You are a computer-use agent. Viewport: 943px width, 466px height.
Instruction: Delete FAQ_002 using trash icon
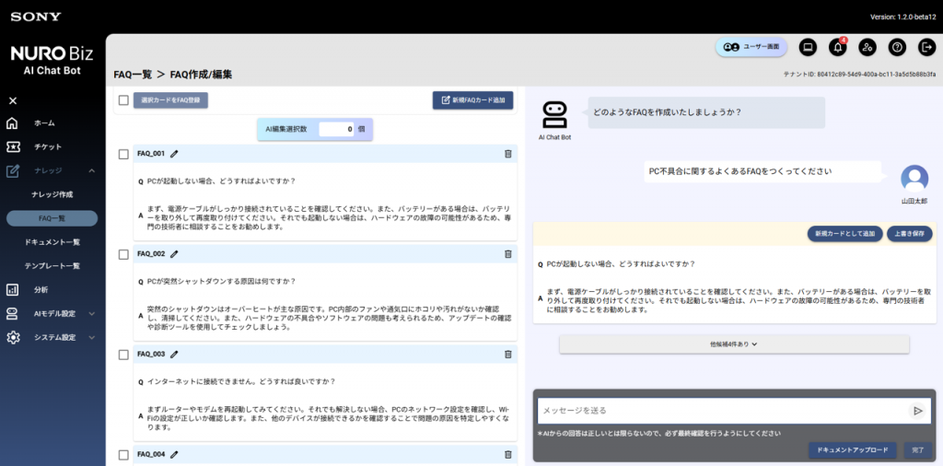(507, 254)
